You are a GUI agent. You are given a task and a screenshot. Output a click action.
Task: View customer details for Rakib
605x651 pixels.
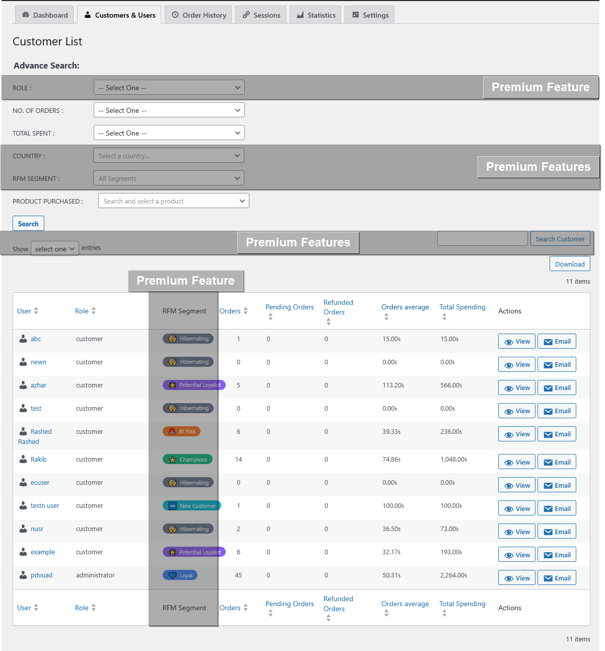tap(517, 462)
